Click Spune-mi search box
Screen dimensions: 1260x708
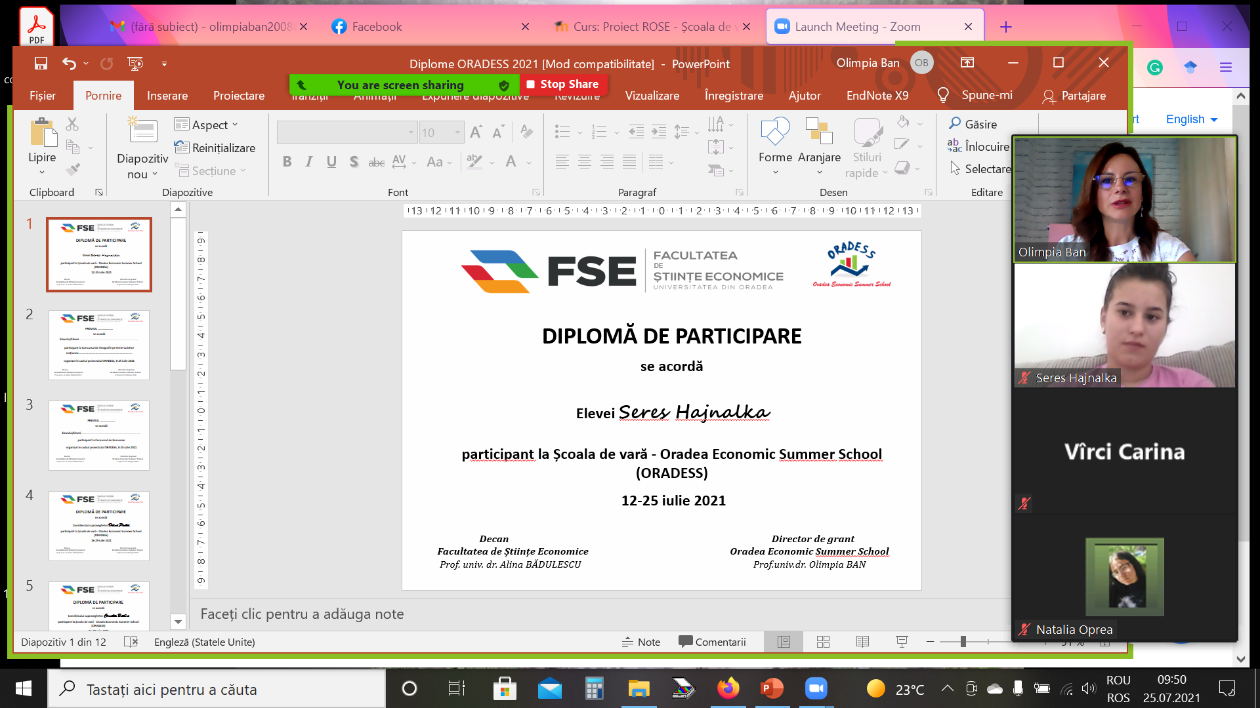click(975, 96)
